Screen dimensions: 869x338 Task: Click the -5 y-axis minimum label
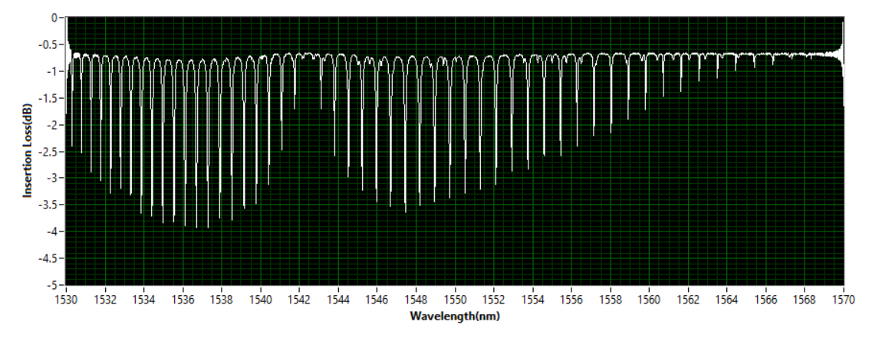click(x=54, y=285)
